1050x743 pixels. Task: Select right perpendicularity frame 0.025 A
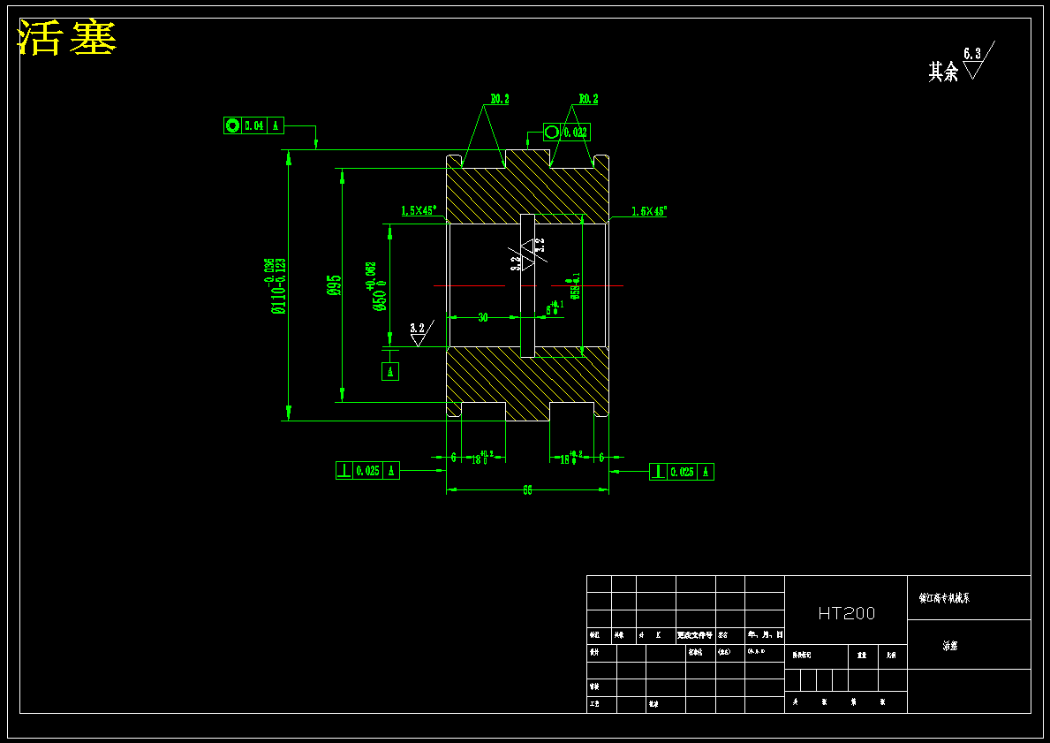682,472
